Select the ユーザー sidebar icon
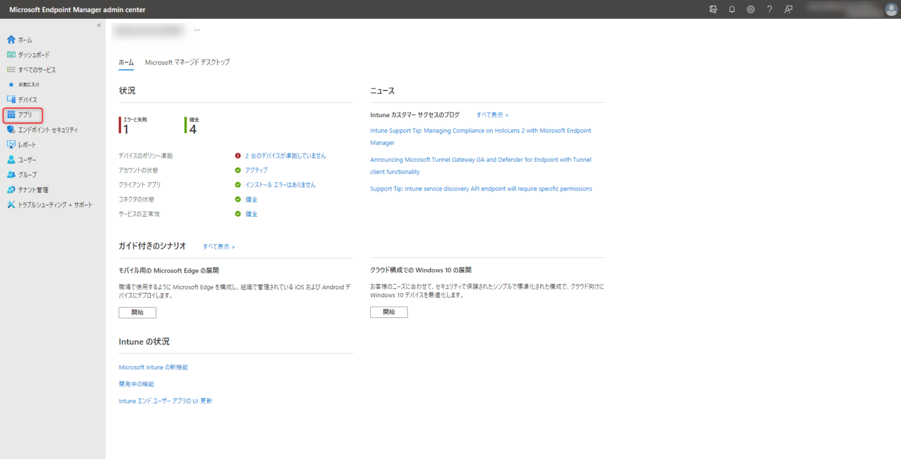This screenshot has width=901, height=459. pos(11,159)
